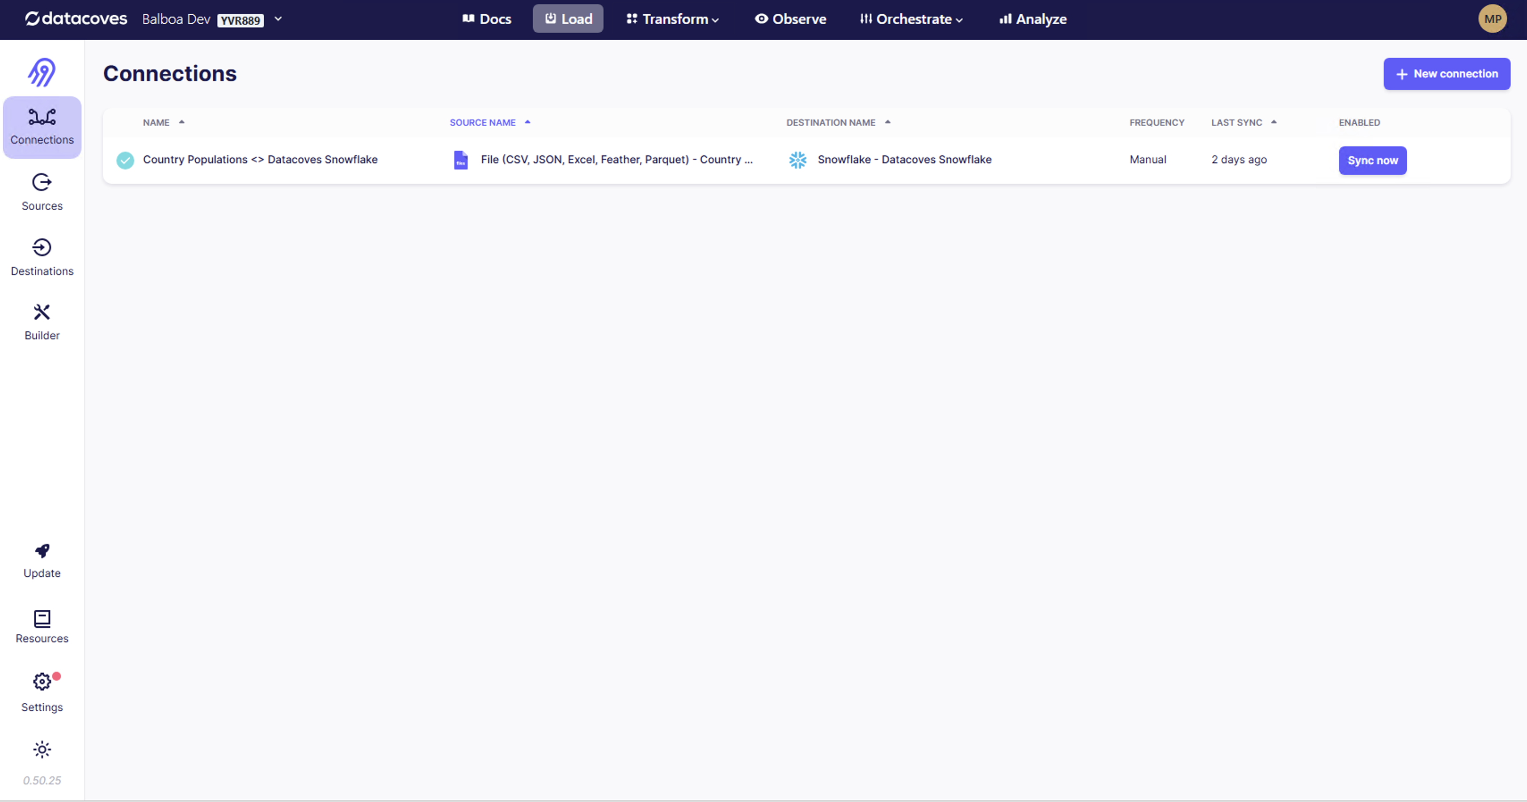
Task: Open Settings gear in the sidebar
Action: click(42, 682)
